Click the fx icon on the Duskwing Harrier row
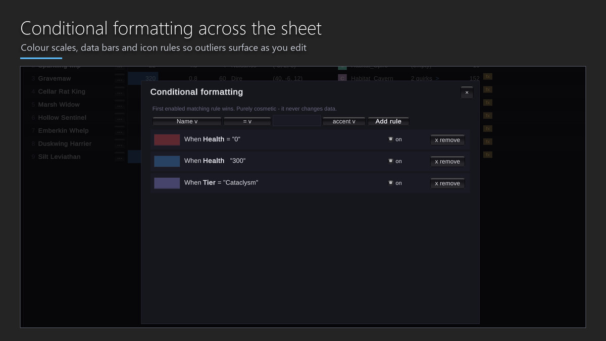This screenshot has width=606, height=341. tap(488, 142)
